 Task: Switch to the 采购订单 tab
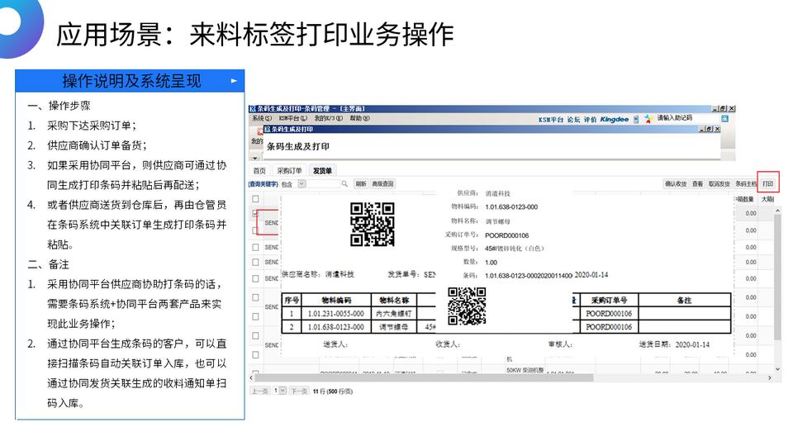click(x=289, y=170)
